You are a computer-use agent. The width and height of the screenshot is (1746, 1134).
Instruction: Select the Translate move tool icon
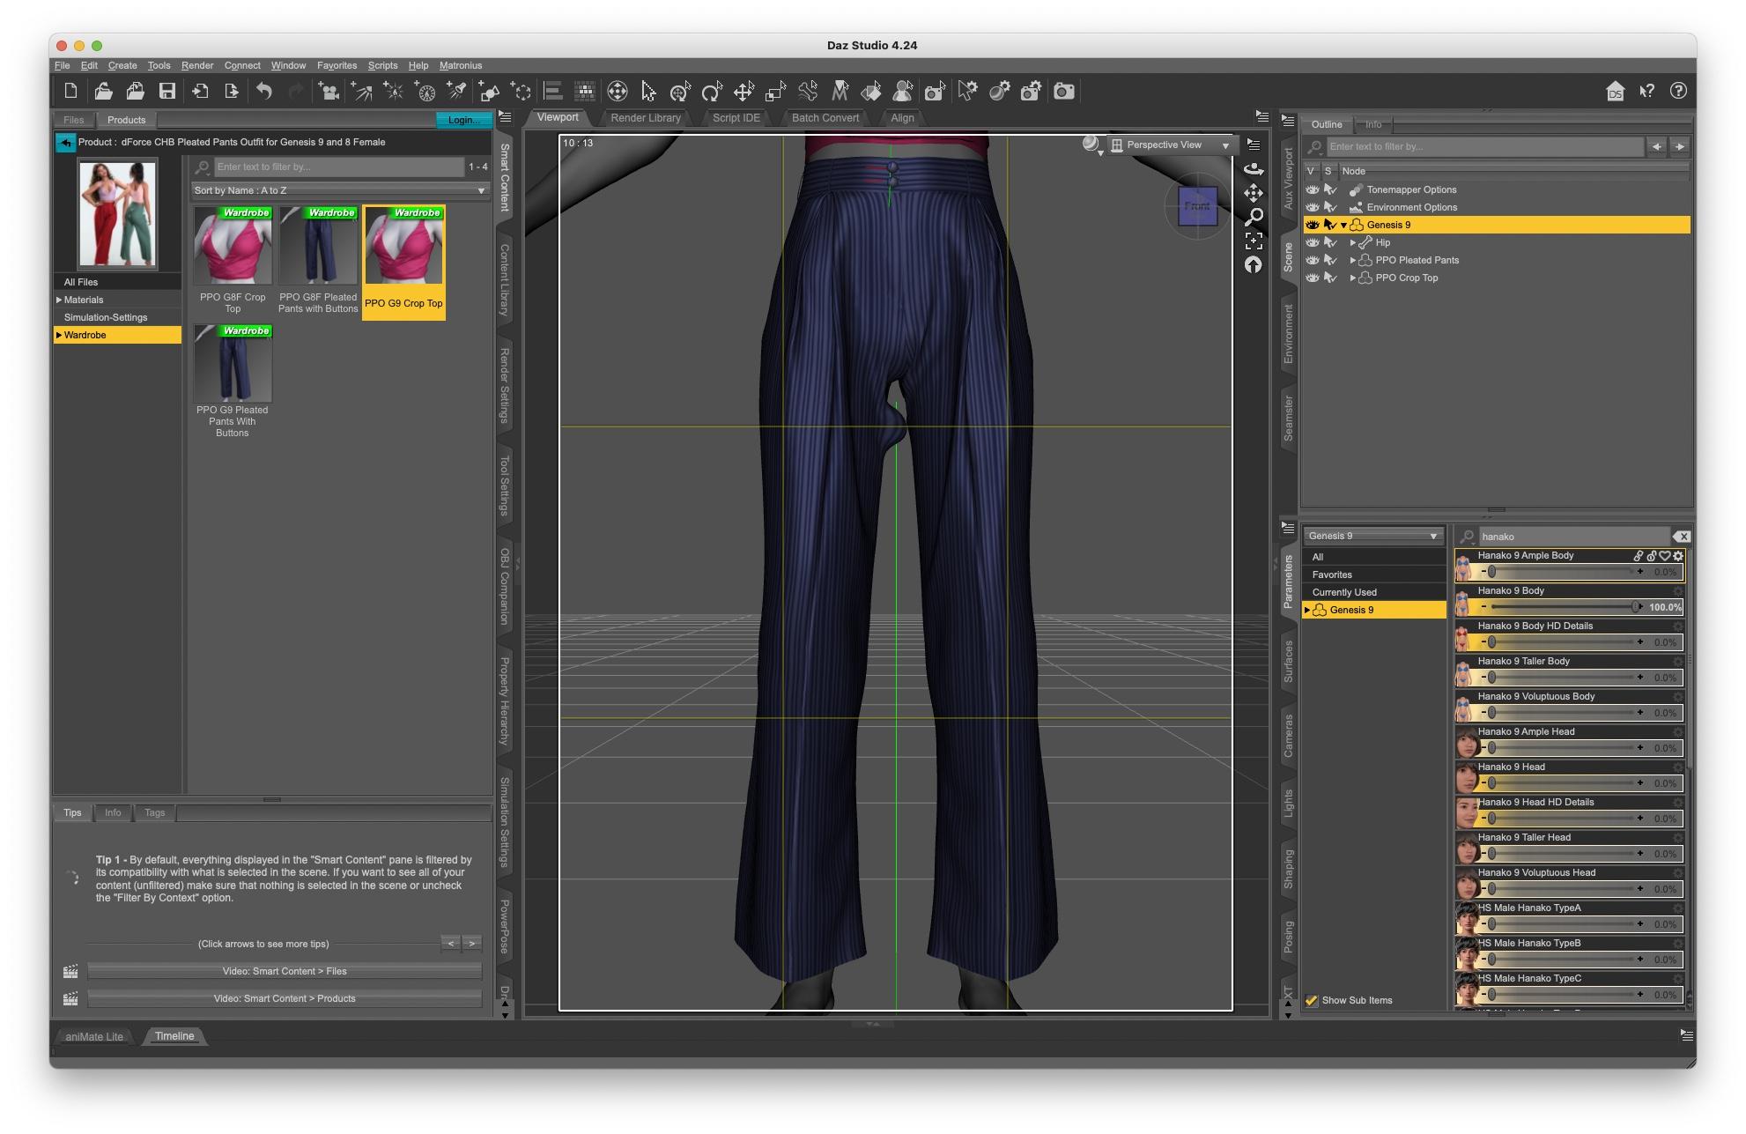pyautogui.click(x=744, y=91)
